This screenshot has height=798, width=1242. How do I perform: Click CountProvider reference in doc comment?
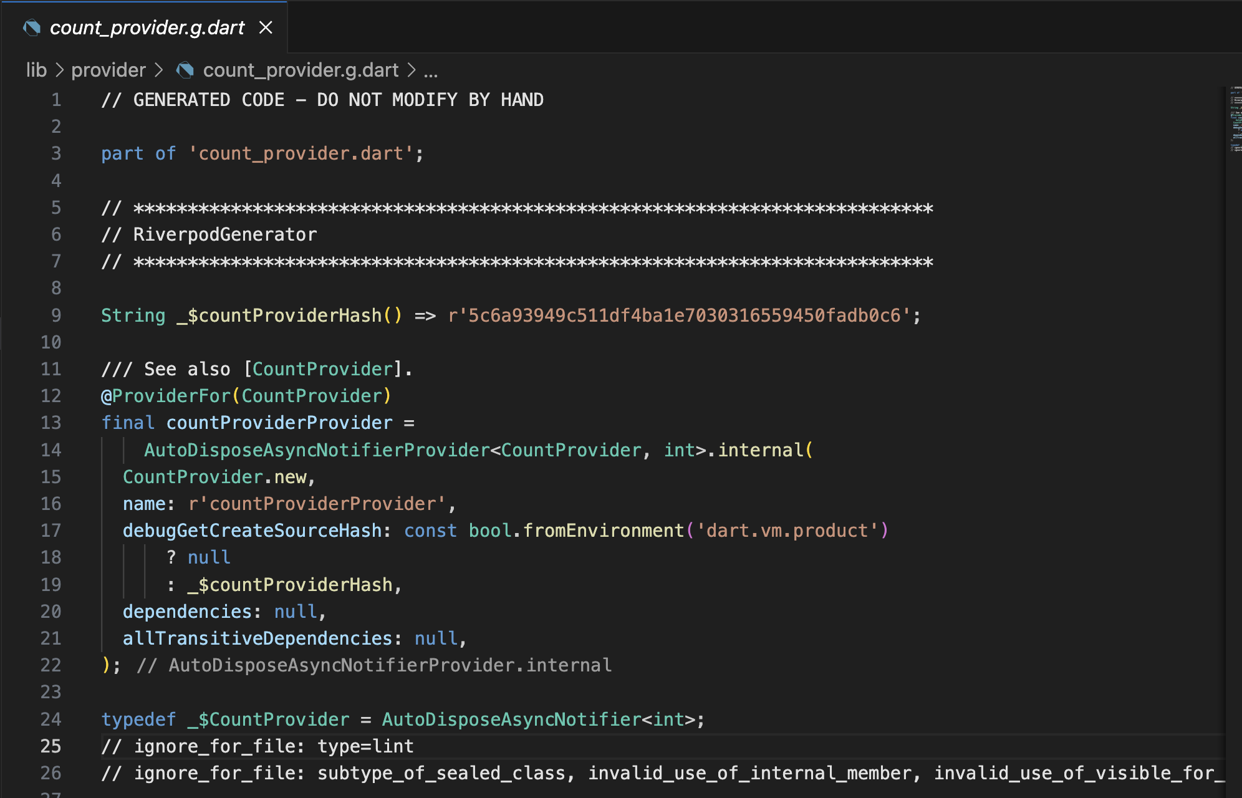coord(322,369)
